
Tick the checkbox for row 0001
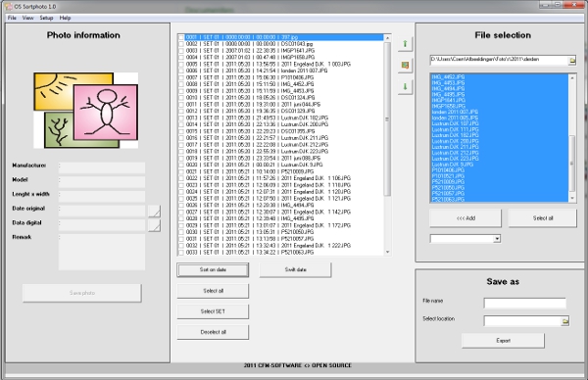point(181,37)
